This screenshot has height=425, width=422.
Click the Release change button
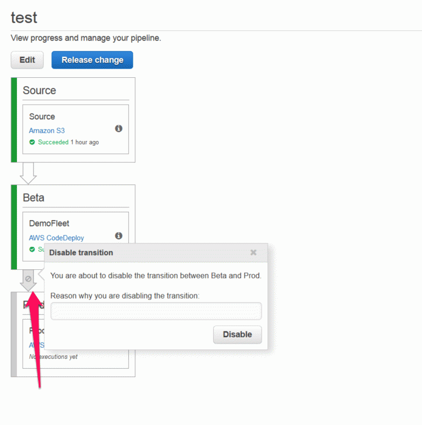click(x=92, y=60)
